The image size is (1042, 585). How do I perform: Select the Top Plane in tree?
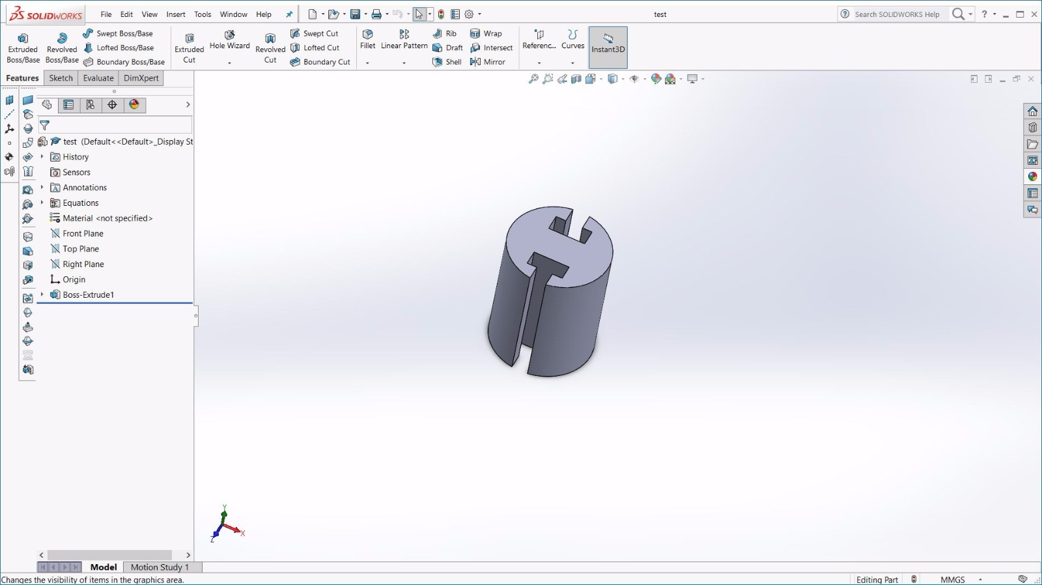(75, 249)
